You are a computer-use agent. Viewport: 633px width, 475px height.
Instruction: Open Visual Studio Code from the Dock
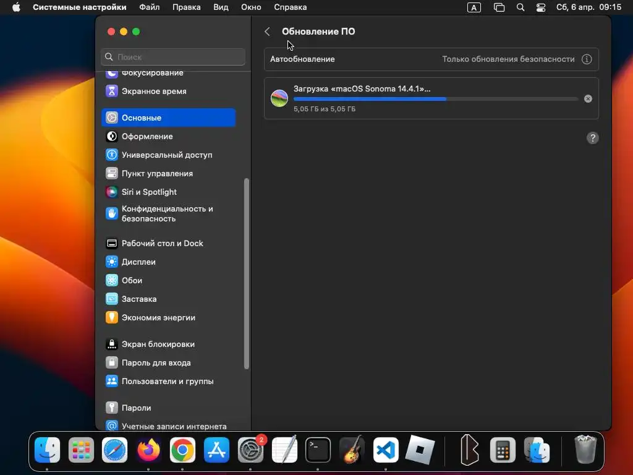[386, 450]
